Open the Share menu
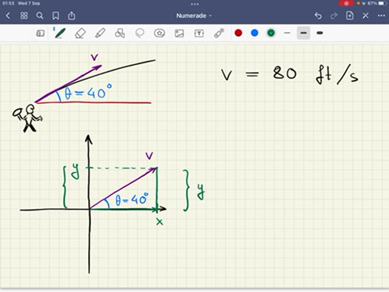The width and height of the screenshot is (389, 292). tap(71, 16)
